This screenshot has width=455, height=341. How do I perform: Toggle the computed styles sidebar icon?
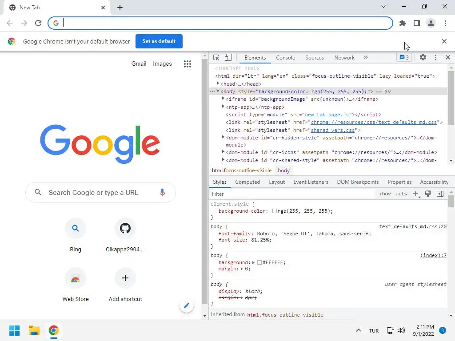pyautogui.click(x=440, y=194)
